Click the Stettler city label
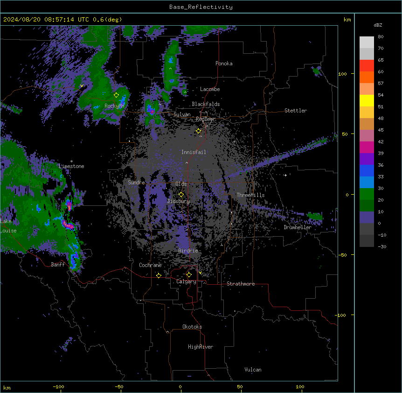Viewport: 402px width, 393px height. pos(295,111)
